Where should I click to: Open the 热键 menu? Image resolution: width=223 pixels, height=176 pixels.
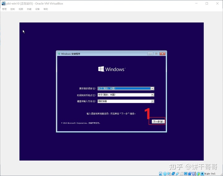tap(29, 9)
